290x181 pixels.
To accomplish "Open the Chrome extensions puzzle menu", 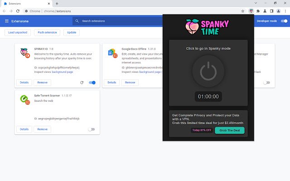I will click(x=258, y=11).
